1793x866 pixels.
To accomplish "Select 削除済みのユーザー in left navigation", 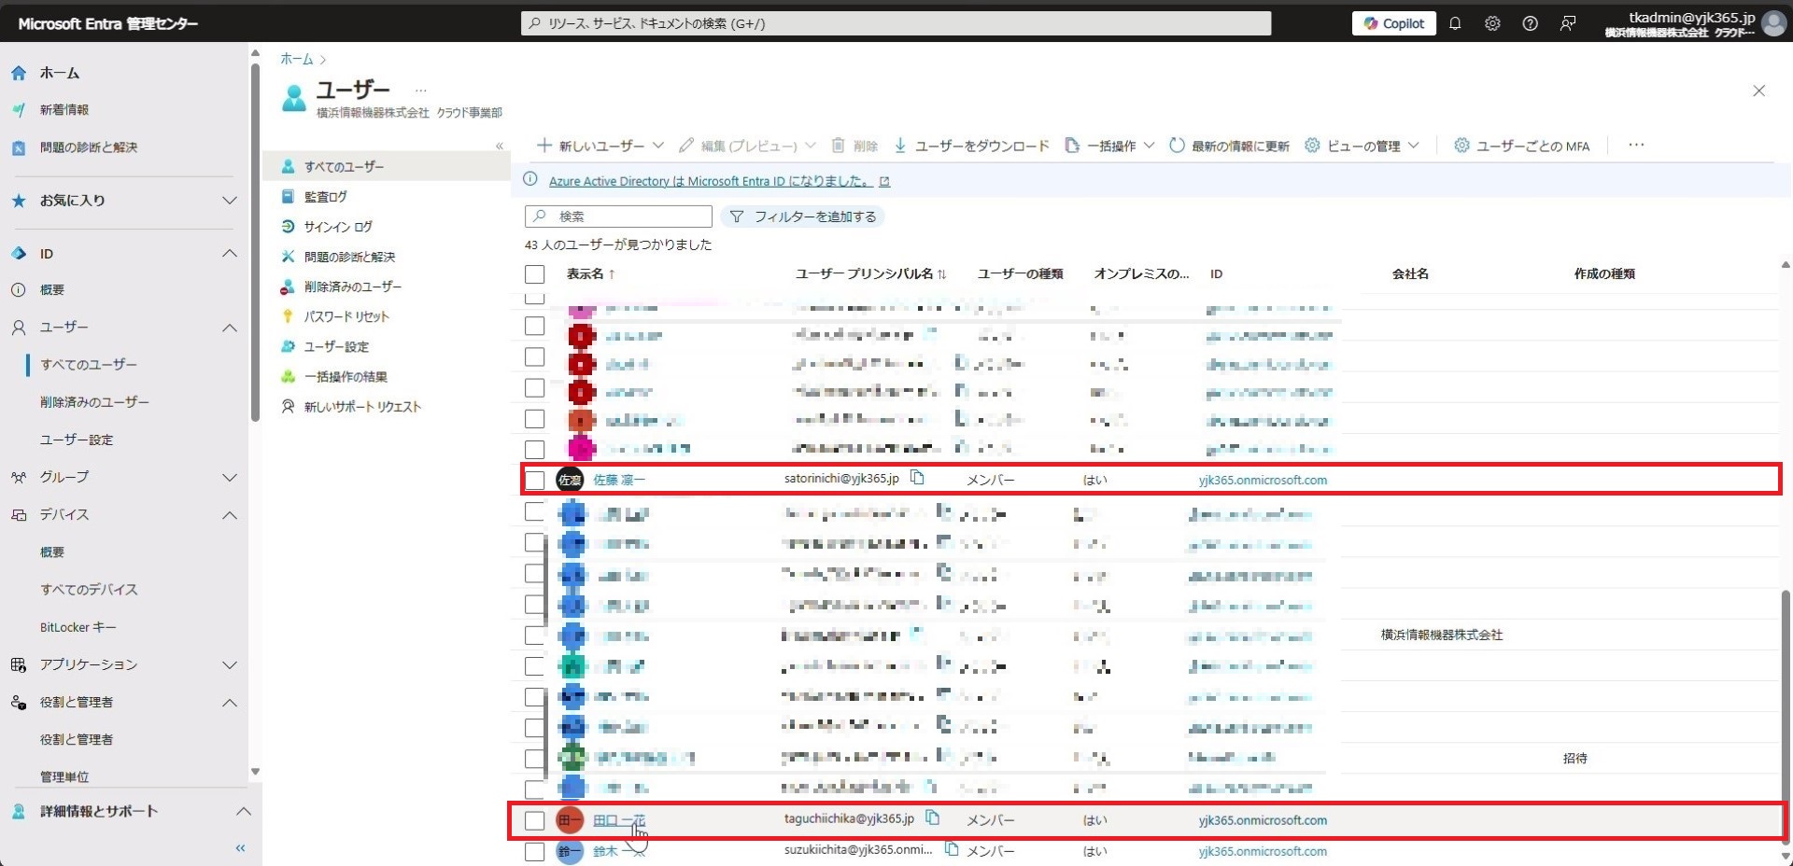I will [94, 402].
